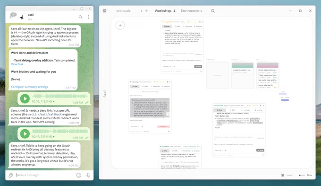Screen dimensions: 321x186
Task: Go back to chat list in Telegram
Action: point(11,17)
